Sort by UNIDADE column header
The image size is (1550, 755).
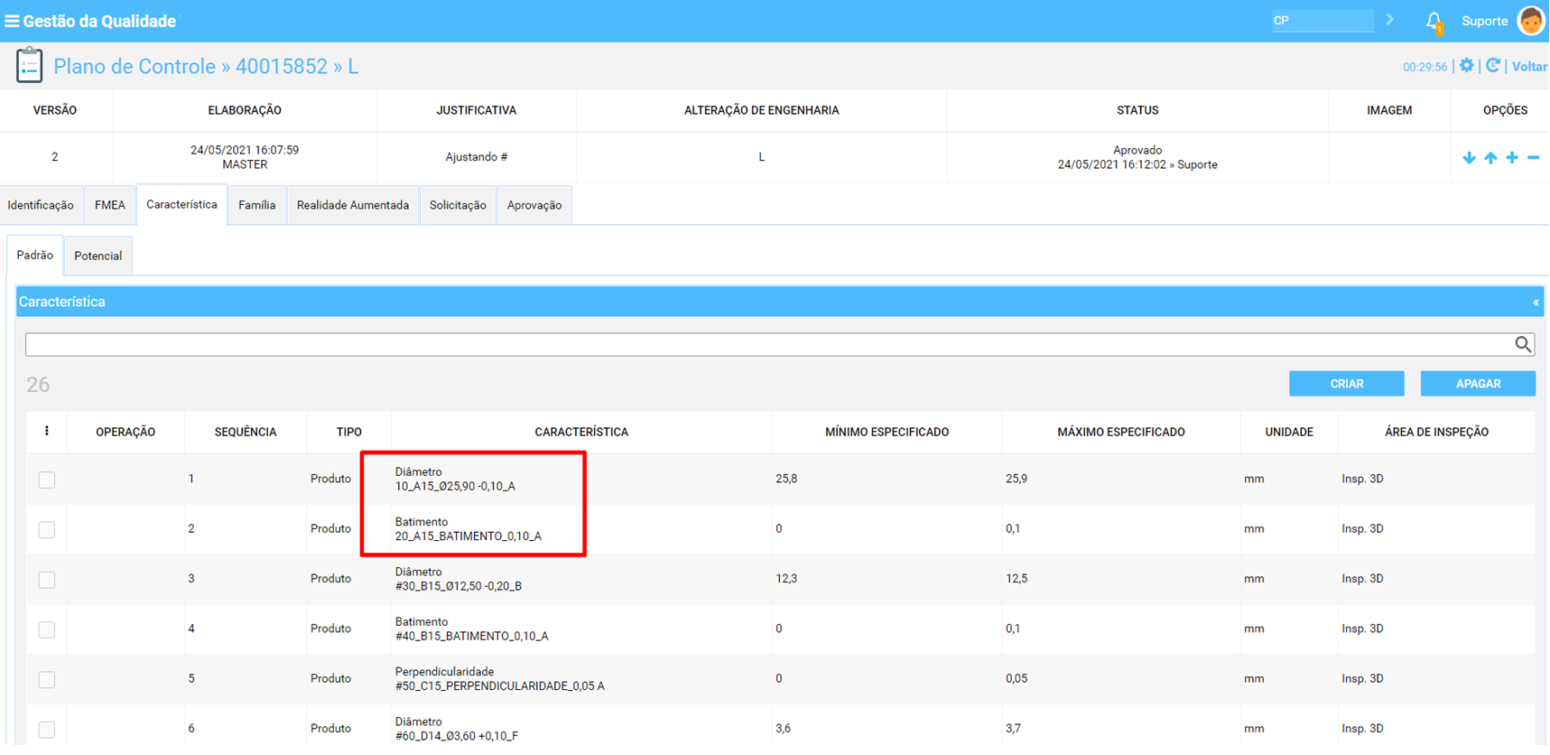[1289, 433]
